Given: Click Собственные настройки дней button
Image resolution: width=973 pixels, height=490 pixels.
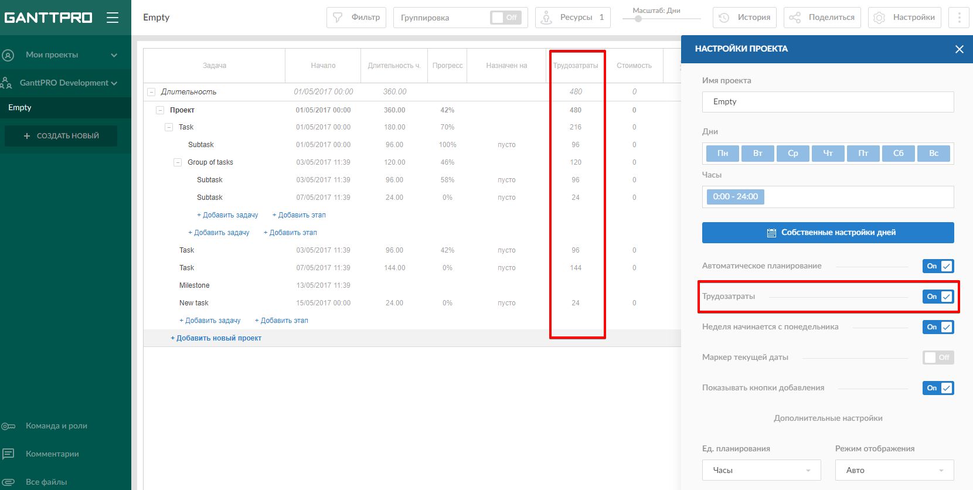Looking at the screenshot, I should (x=828, y=233).
